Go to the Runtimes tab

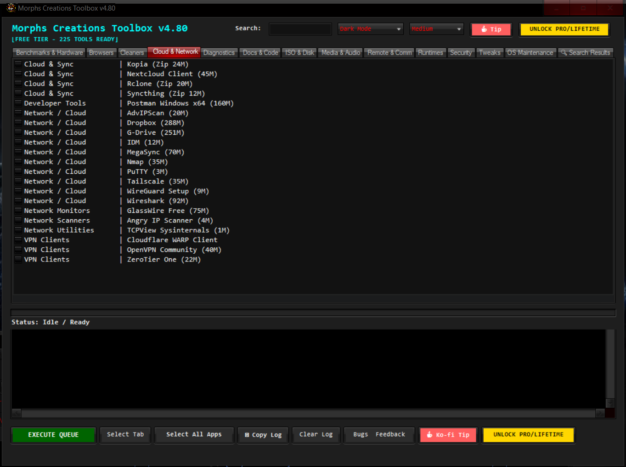[430, 53]
